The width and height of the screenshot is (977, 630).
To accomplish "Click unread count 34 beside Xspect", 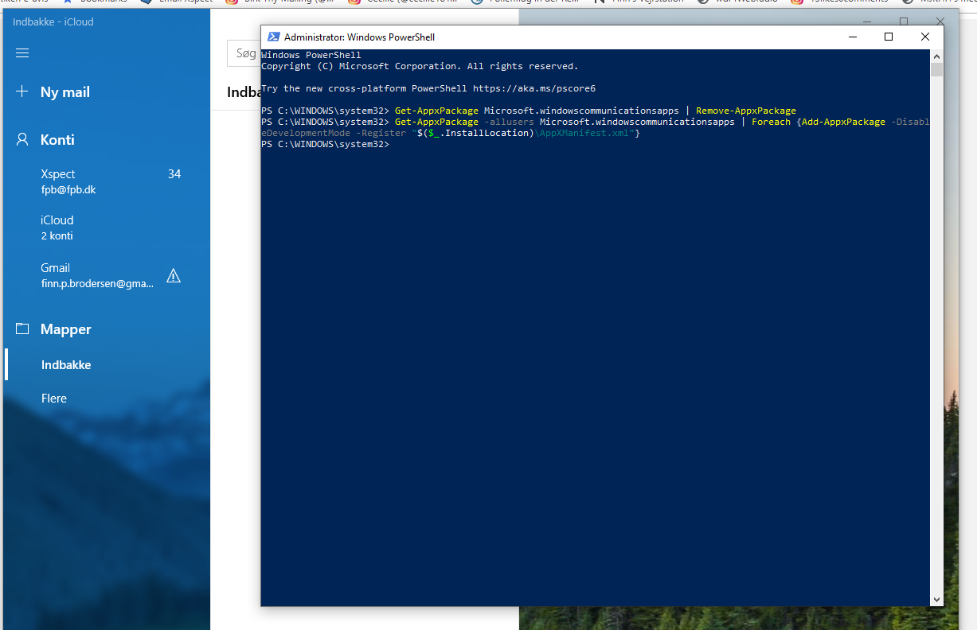I will point(174,173).
